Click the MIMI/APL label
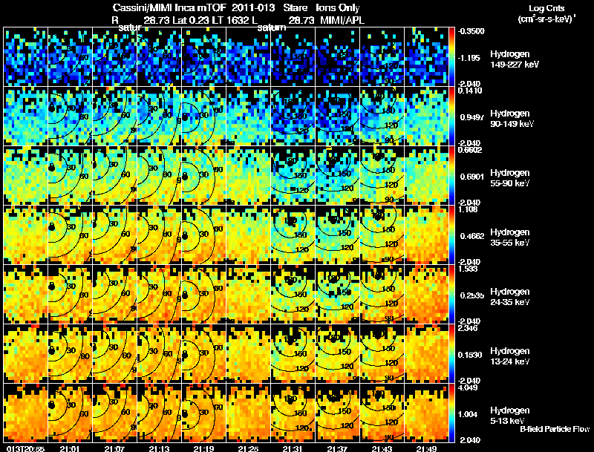The image size is (594, 452). (342, 20)
